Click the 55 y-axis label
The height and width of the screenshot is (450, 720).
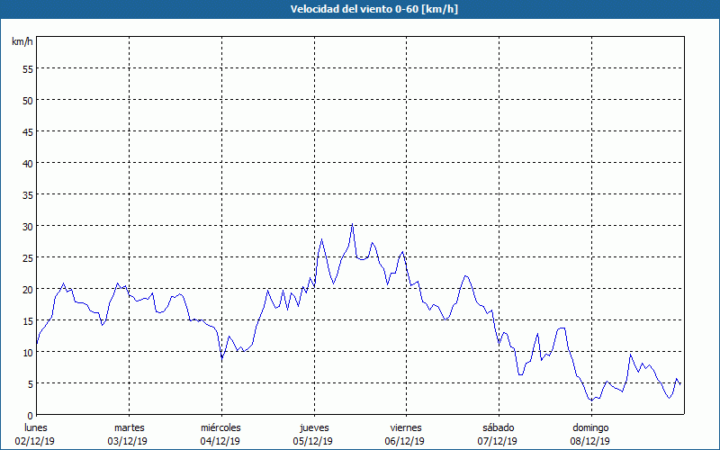click(x=28, y=69)
